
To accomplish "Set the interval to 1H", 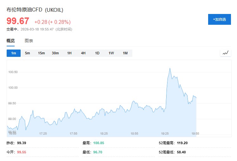I will tap(69, 53).
